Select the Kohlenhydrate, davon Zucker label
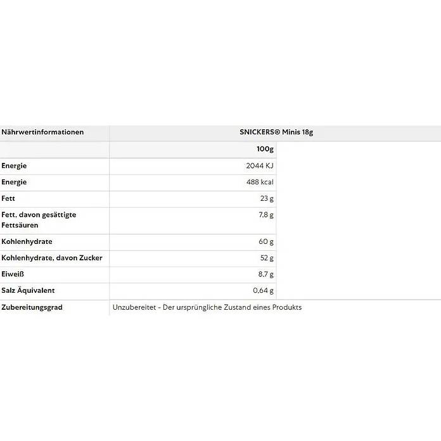 [52, 258]
